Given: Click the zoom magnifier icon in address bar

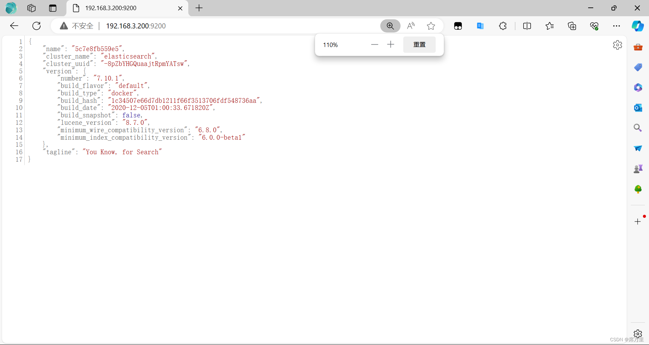Looking at the screenshot, I should (x=390, y=26).
